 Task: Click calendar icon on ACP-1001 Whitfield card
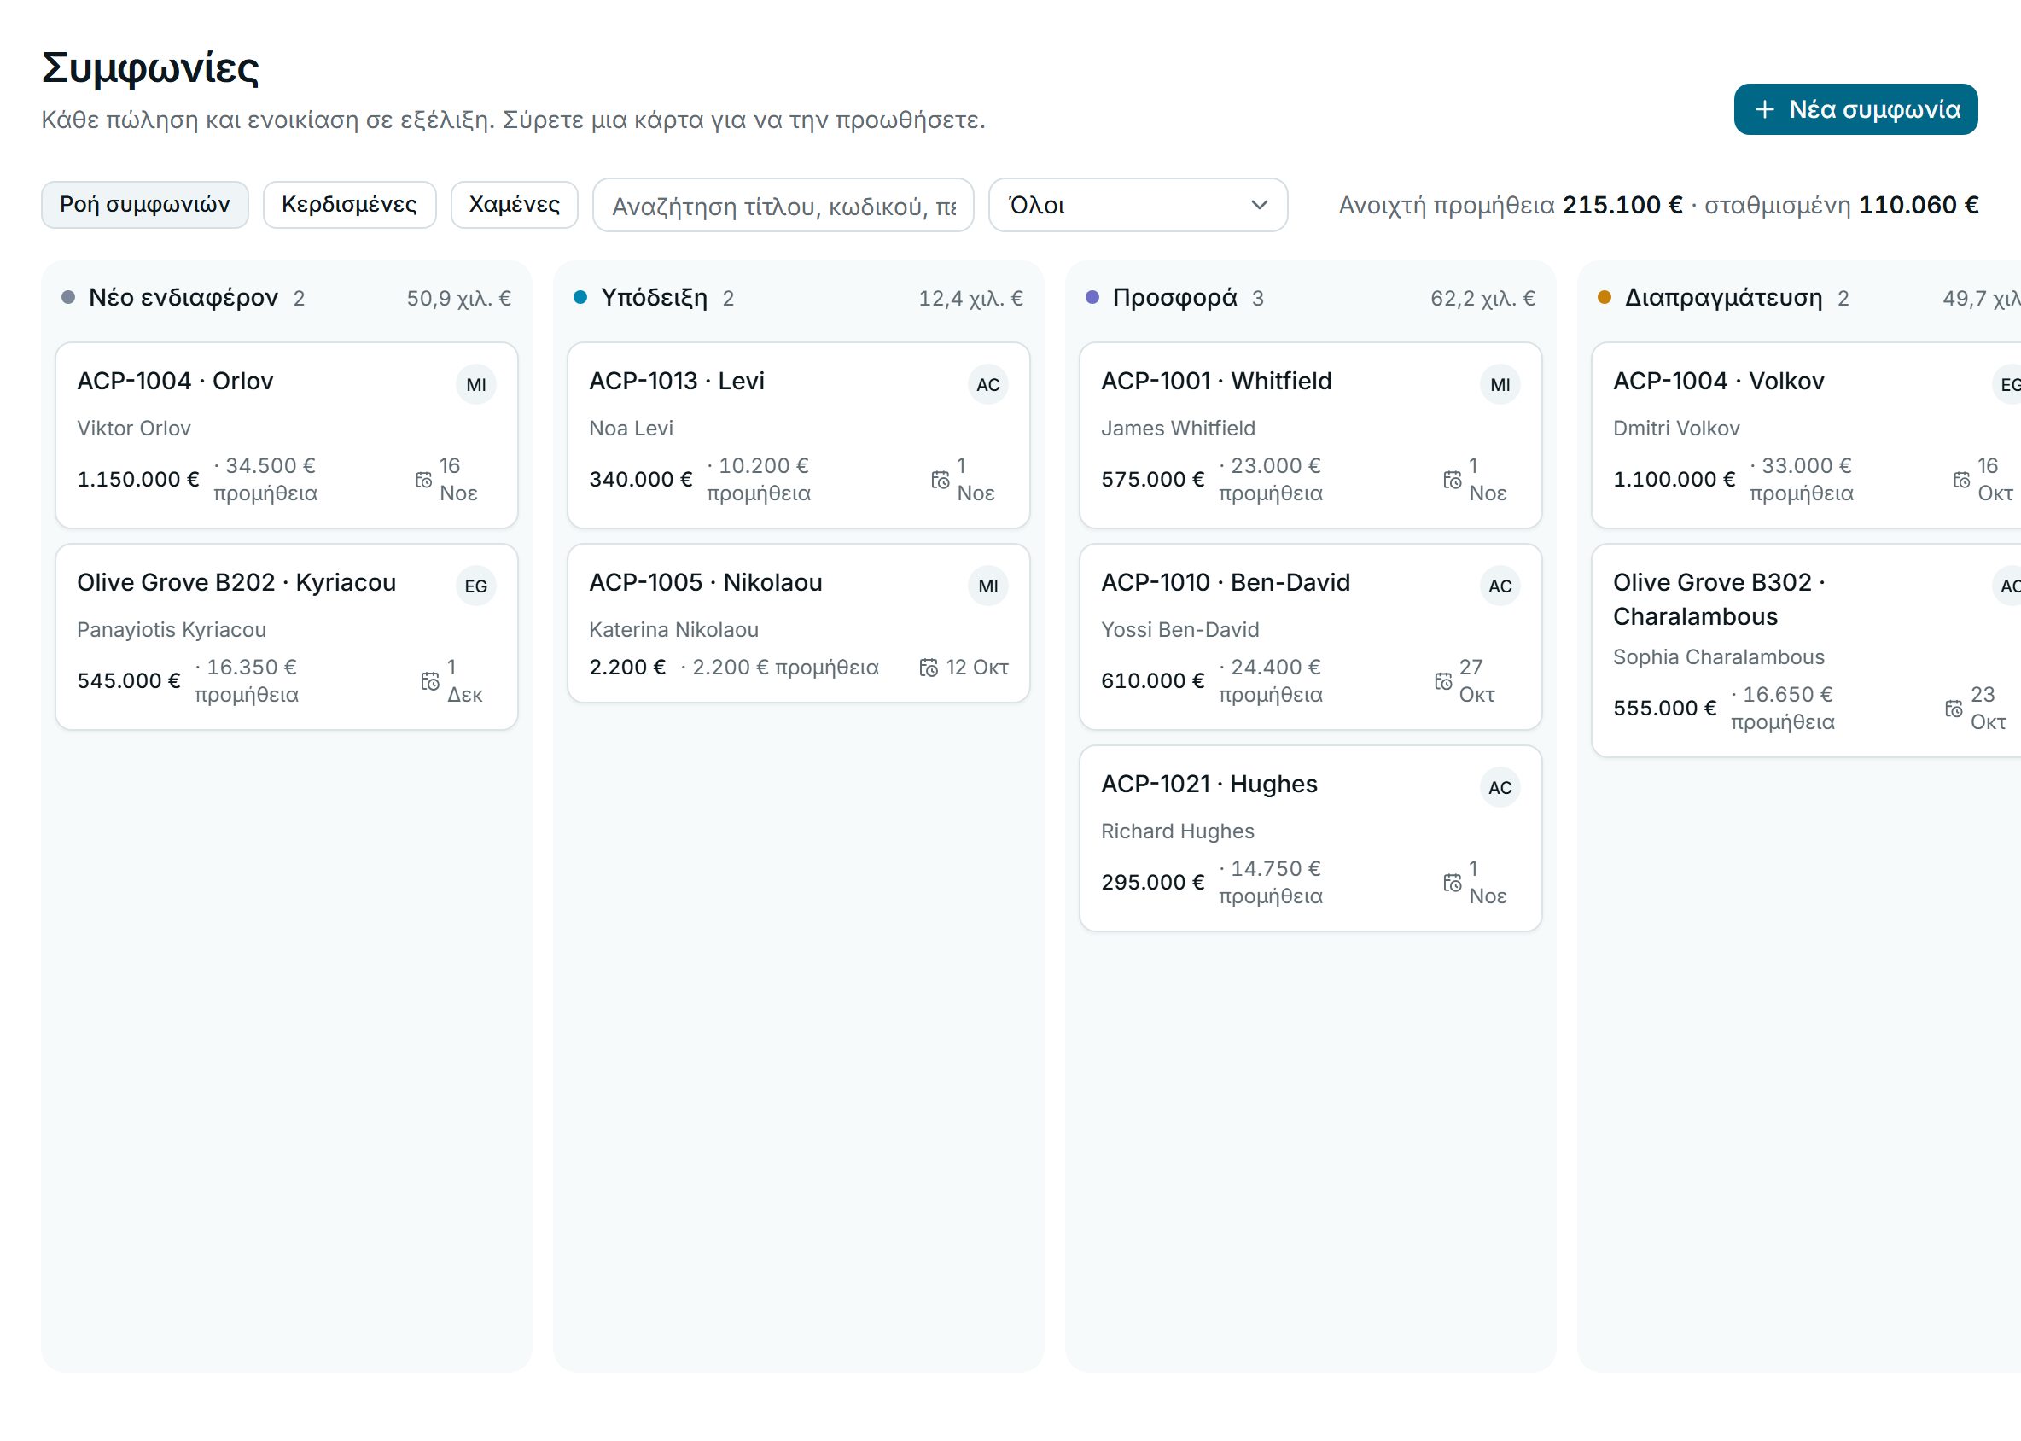click(1453, 480)
